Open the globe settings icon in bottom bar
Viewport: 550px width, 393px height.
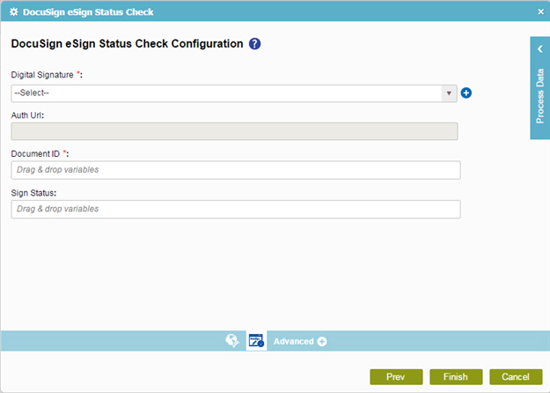click(x=231, y=341)
